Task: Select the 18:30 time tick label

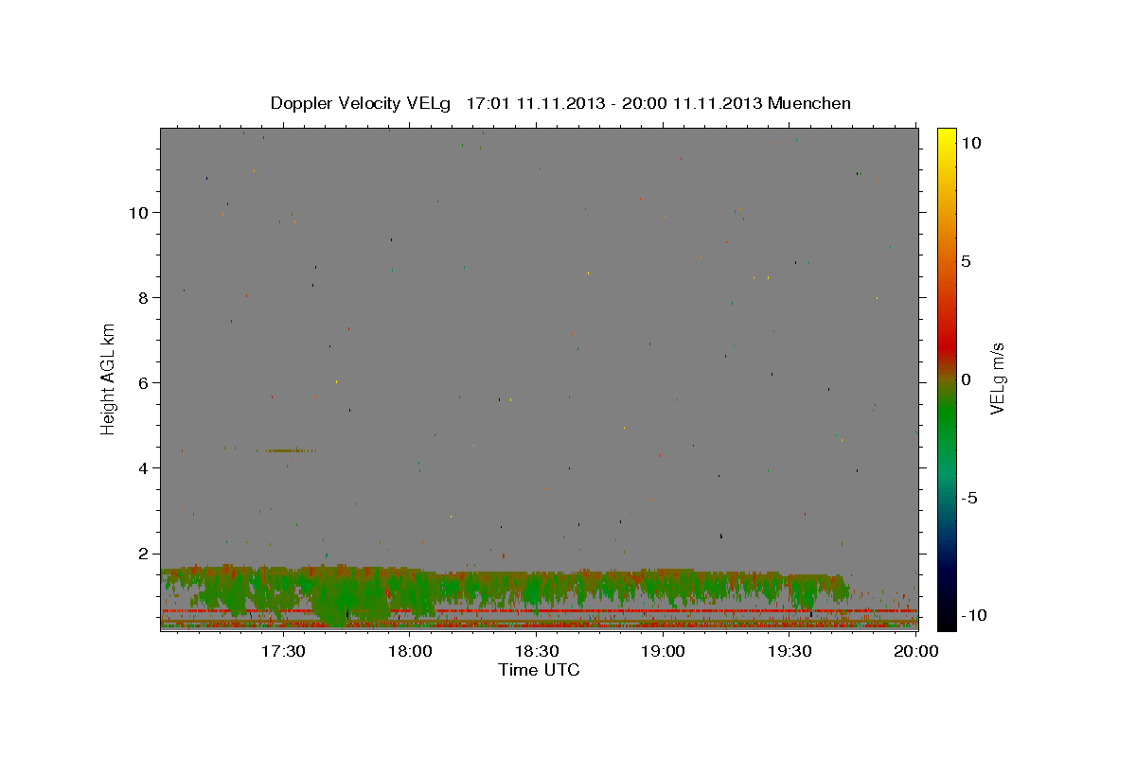Action: point(536,651)
